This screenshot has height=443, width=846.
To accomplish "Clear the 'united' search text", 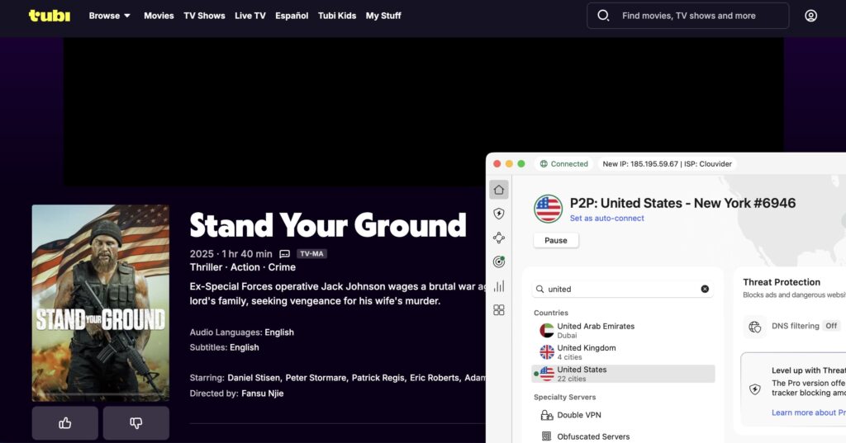I will tap(705, 289).
